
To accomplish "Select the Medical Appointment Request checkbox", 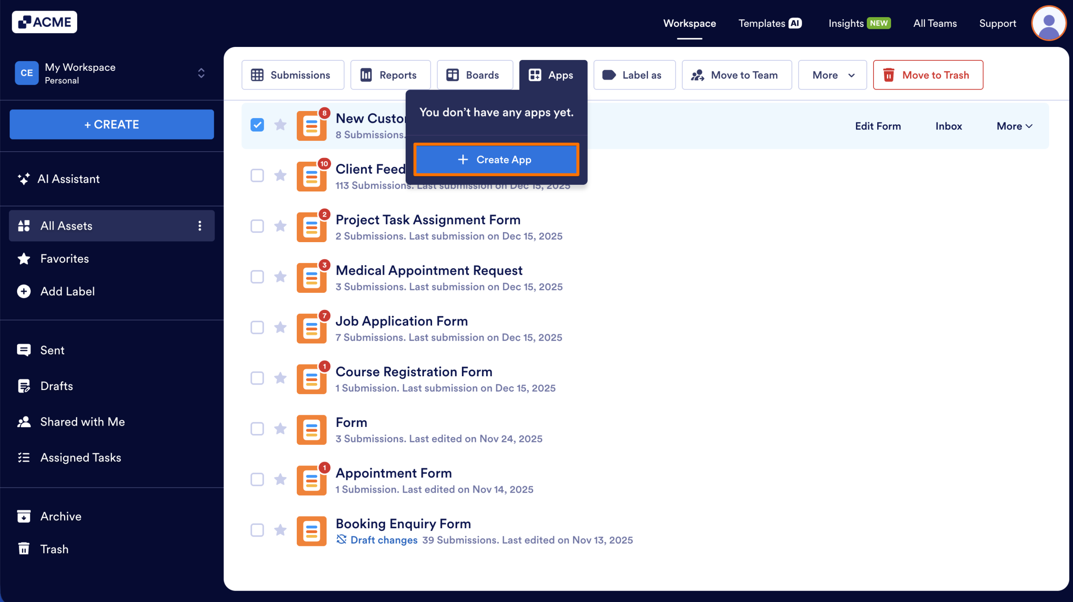I will (257, 277).
